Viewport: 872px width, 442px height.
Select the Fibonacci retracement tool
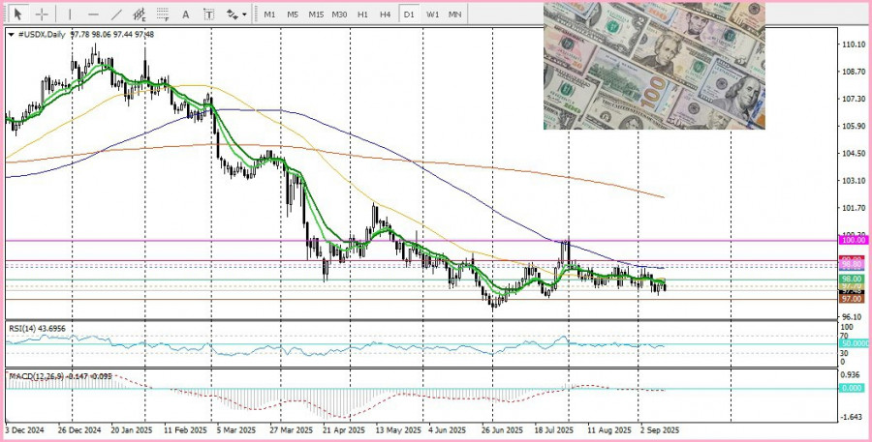pyautogui.click(x=164, y=15)
